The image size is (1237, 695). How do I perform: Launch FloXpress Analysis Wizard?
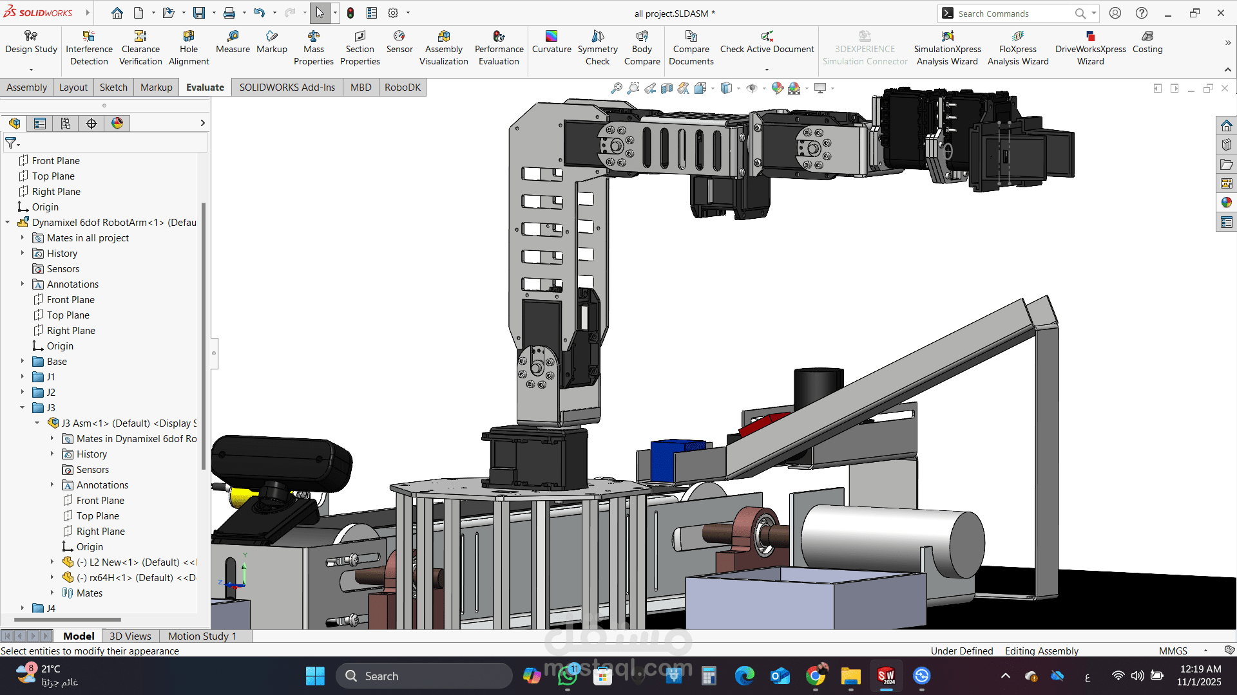tap(1018, 48)
